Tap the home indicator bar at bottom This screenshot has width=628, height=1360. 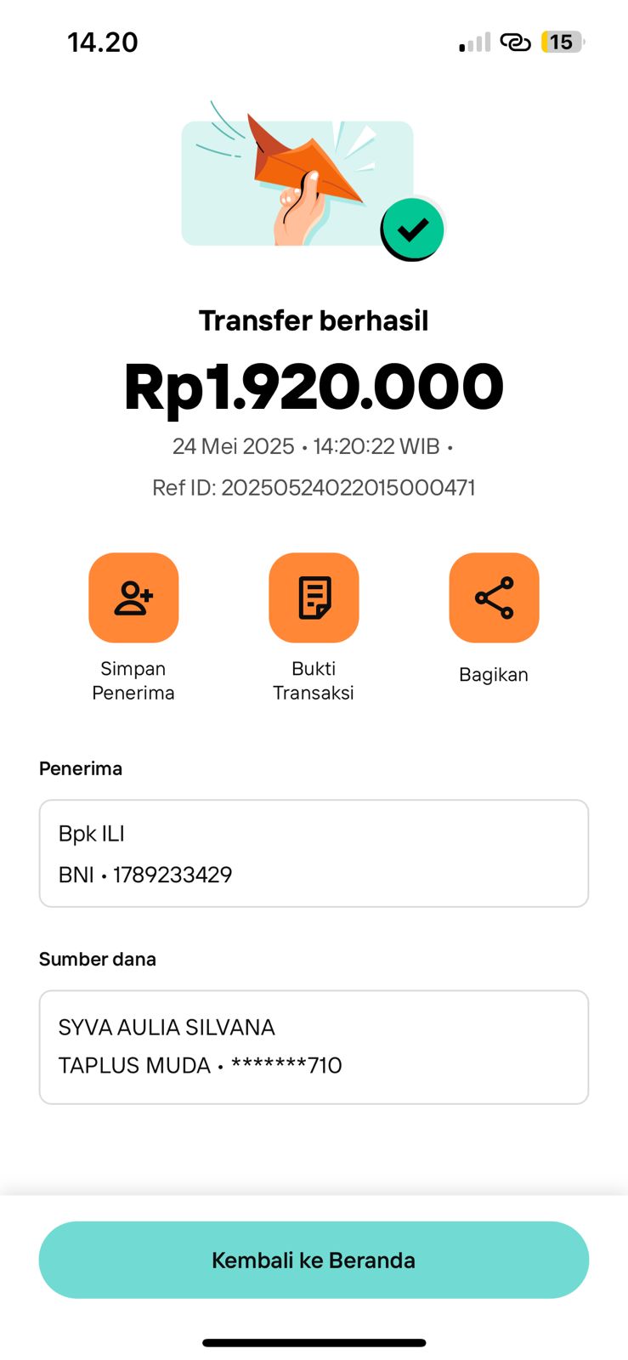[x=314, y=1343]
